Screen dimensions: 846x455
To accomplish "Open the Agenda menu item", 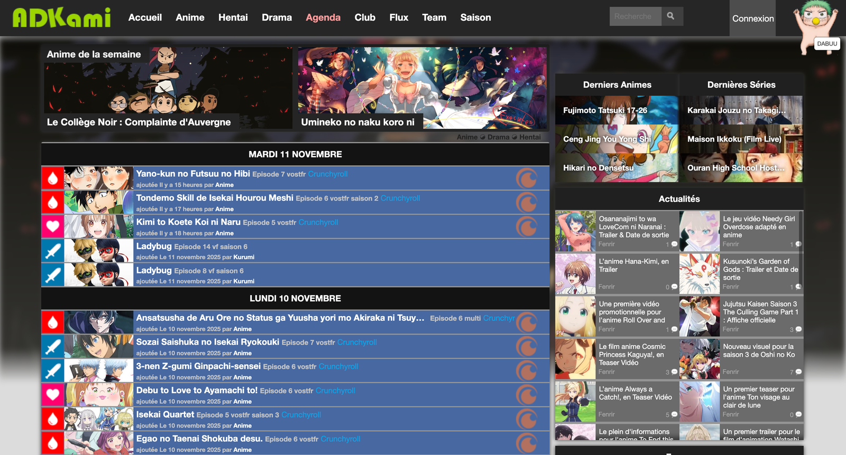I will (x=323, y=17).
